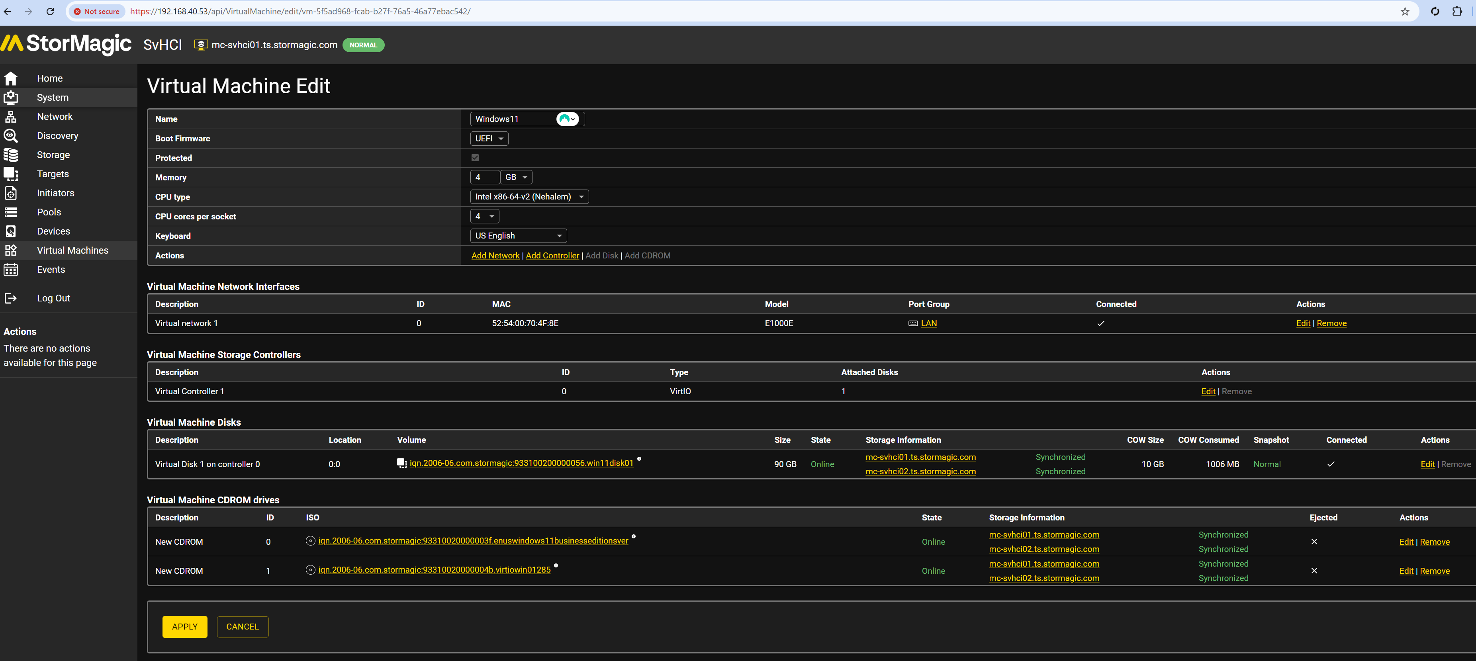Go back using the browser back arrow
Image resolution: width=1476 pixels, height=661 pixels.
[x=8, y=12]
